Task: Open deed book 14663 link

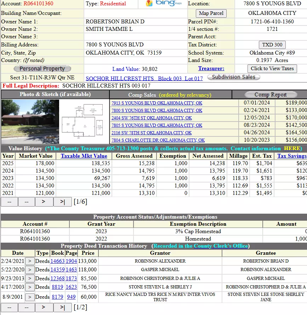Action: tap(57, 261)
